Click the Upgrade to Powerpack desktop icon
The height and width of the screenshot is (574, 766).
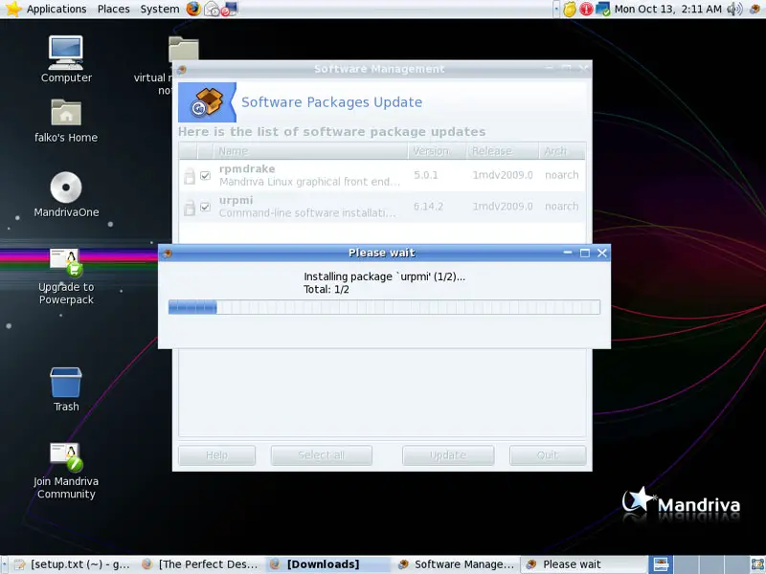click(x=66, y=276)
